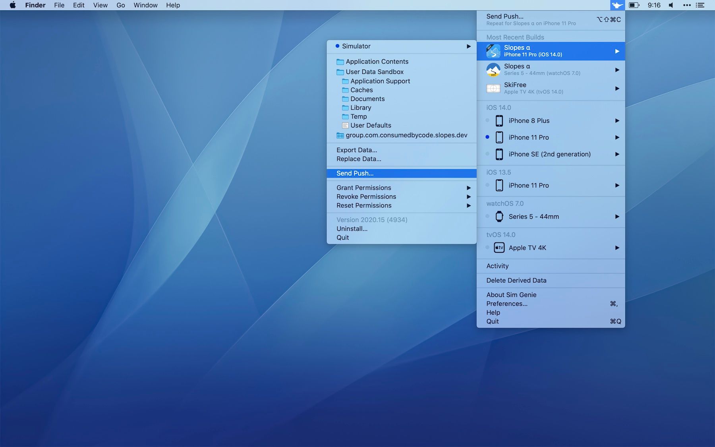
Task: Click the Slopes iOS app icon
Action: pos(493,51)
